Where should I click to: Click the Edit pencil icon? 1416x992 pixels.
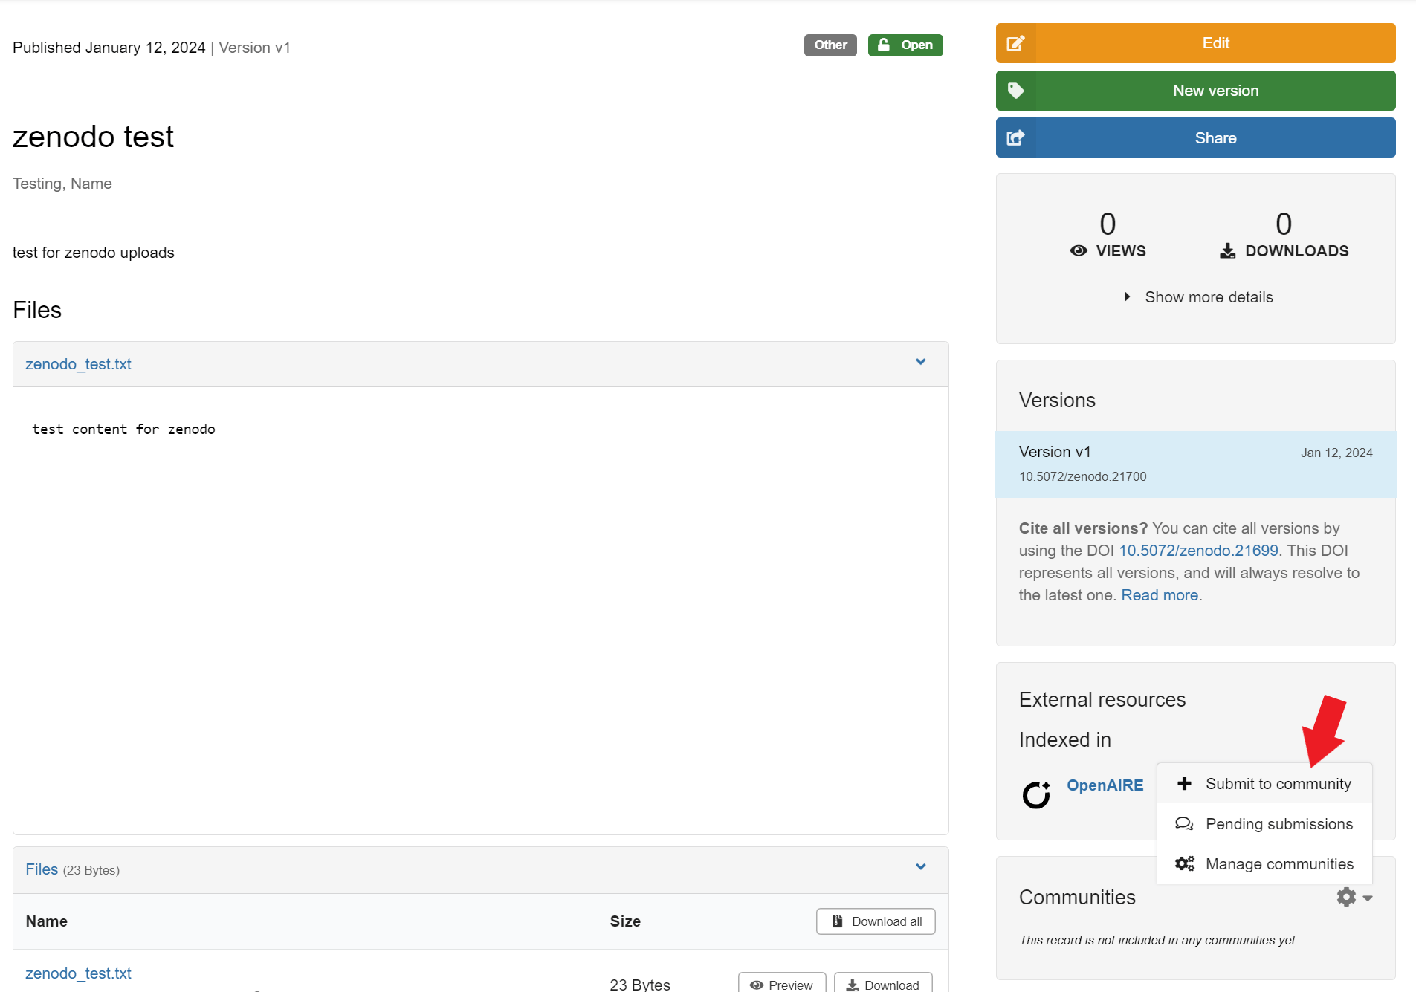click(1015, 42)
